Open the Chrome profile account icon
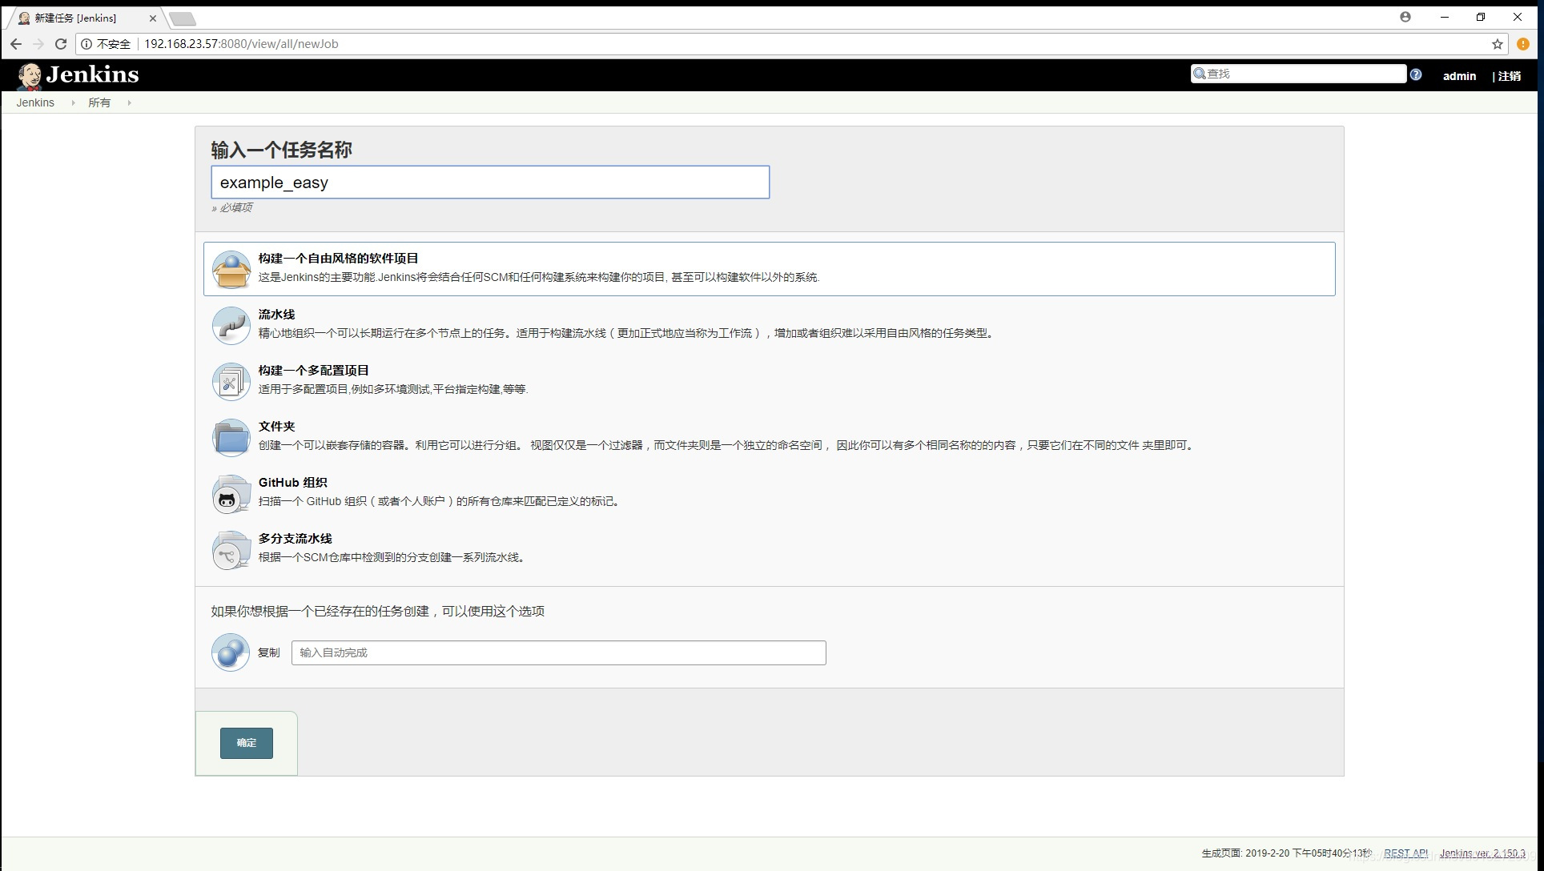This screenshot has width=1544, height=871. (x=1405, y=17)
